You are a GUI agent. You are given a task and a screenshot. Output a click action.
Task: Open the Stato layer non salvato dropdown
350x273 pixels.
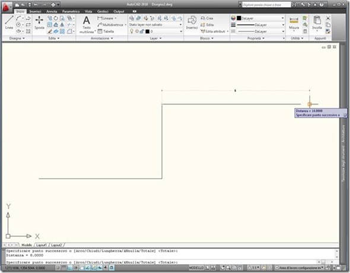coord(155,25)
